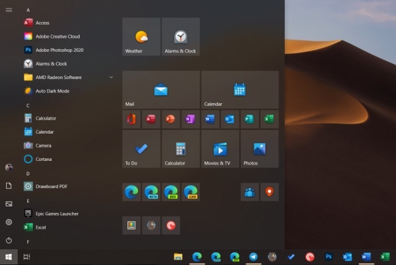Viewport: 396px width, 265px height.
Task: Open Access from the app list
Action: [x=69, y=23]
